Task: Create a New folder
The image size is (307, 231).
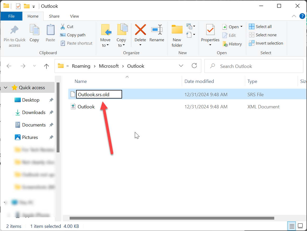Action: point(177,36)
